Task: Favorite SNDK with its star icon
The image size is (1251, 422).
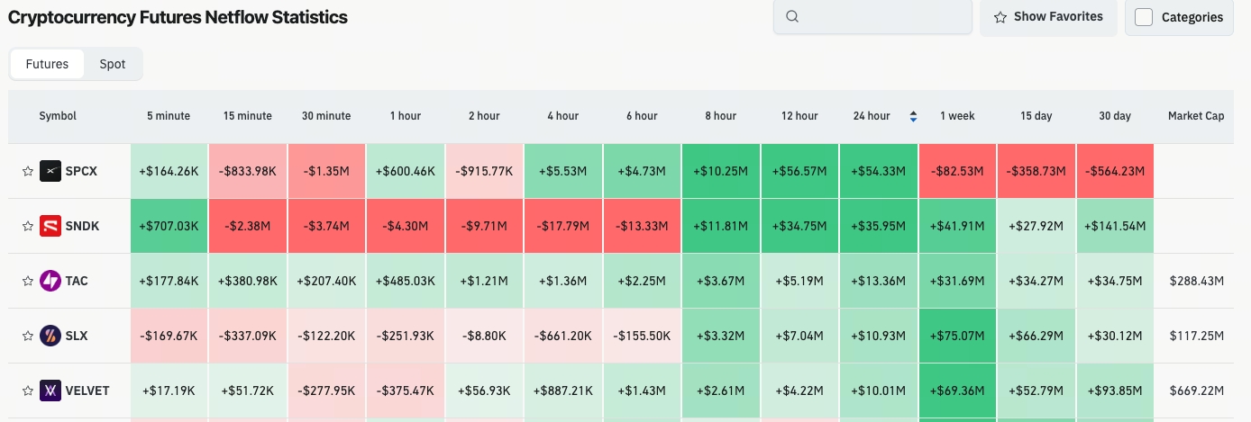Action: pyautogui.click(x=28, y=226)
